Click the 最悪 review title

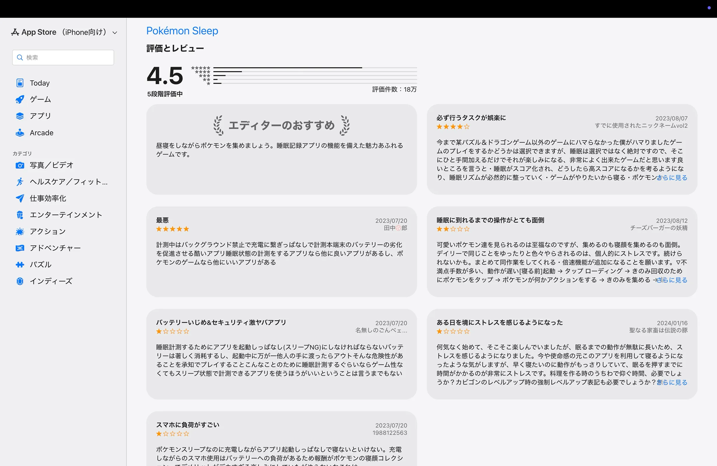coord(162,220)
